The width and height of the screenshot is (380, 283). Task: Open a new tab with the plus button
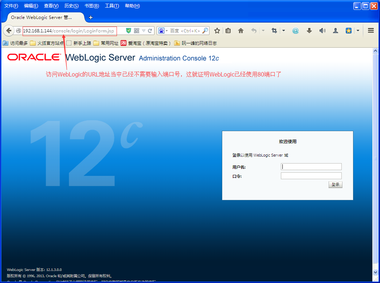click(x=91, y=17)
